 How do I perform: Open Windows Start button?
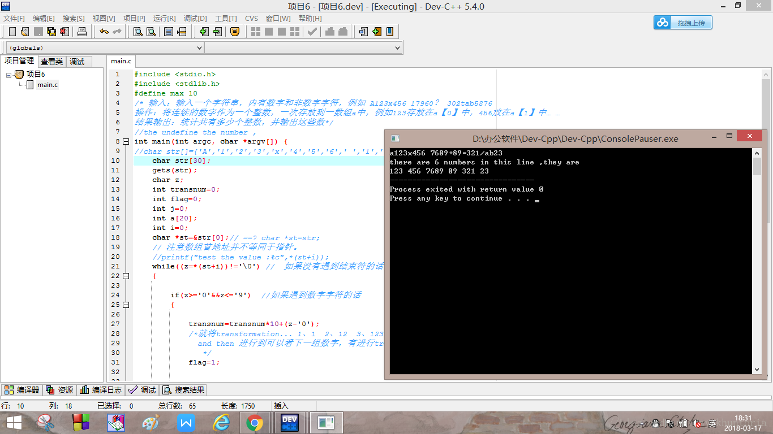pos(14,422)
